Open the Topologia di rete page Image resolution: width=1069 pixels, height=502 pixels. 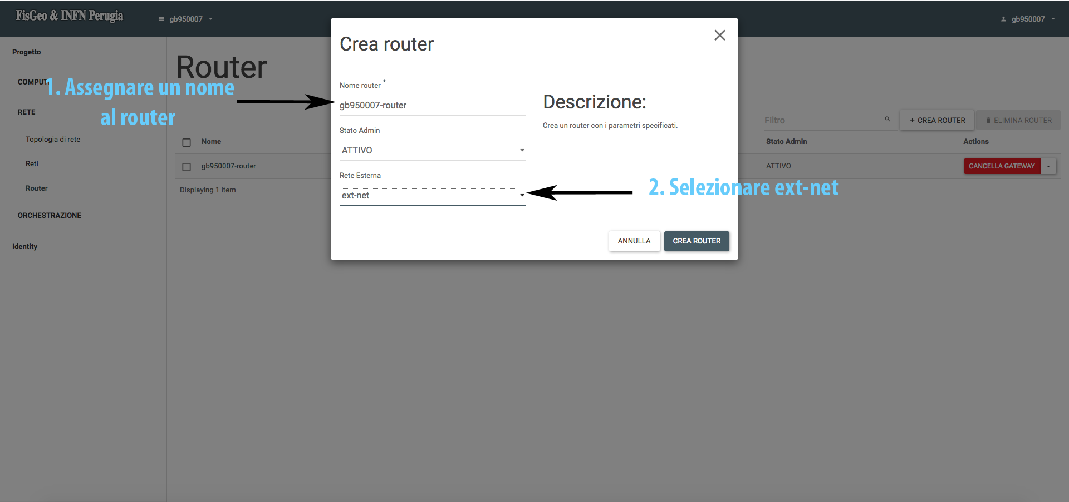pos(53,140)
